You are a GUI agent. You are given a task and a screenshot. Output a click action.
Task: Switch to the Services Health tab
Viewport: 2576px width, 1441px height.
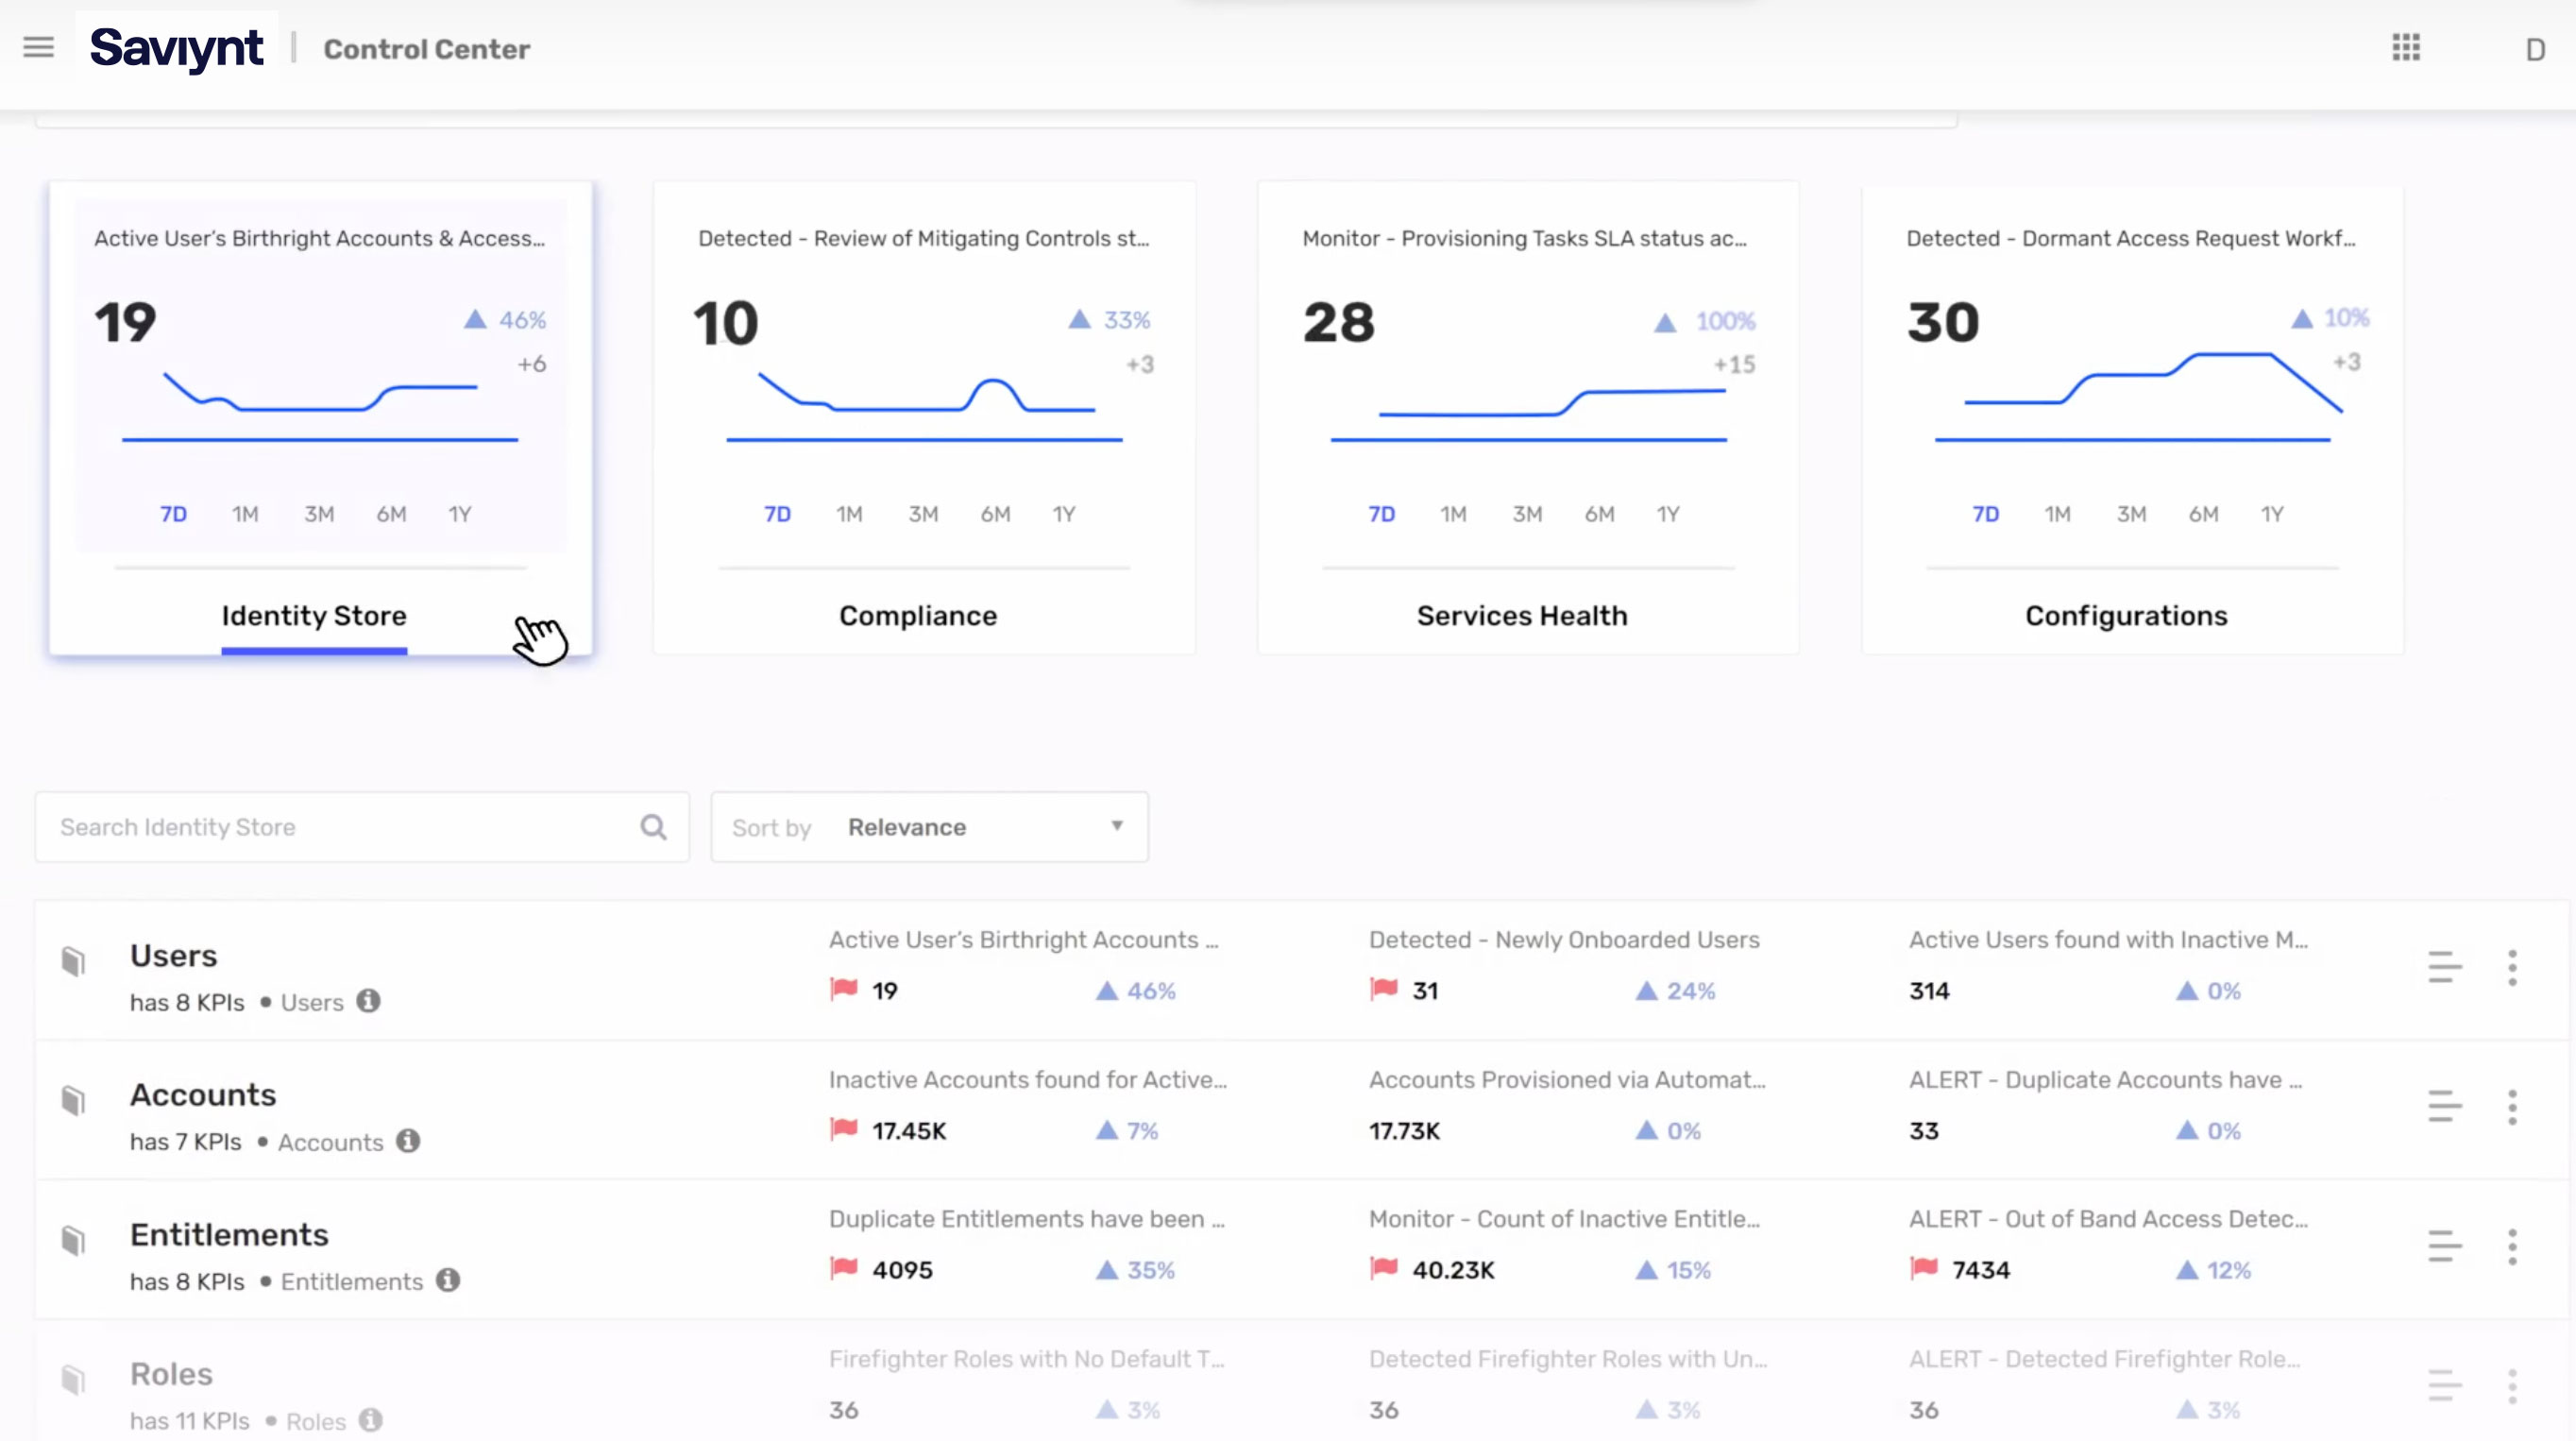point(1521,616)
